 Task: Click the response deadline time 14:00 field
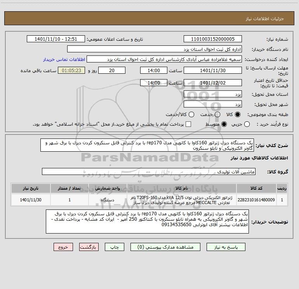point(154,70)
